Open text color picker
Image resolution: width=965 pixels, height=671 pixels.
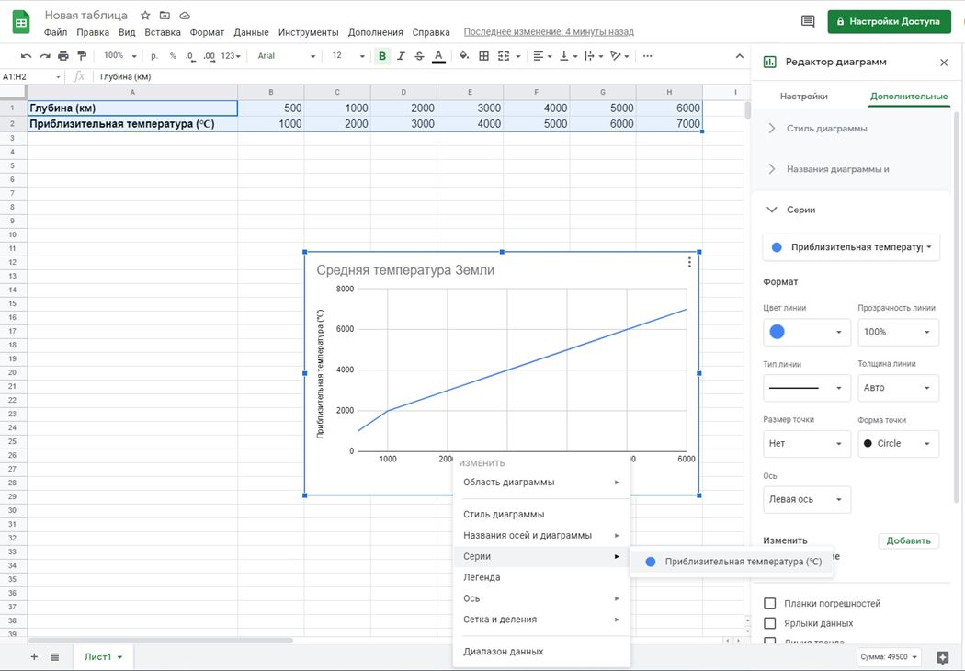point(438,56)
